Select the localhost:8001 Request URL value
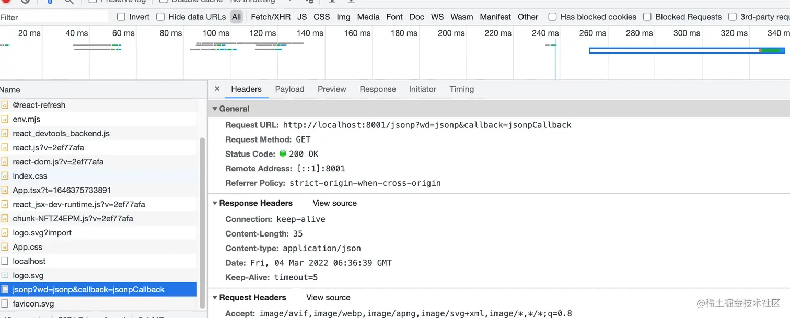The width and height of the screenshot is (790, 318). (427, 125)
